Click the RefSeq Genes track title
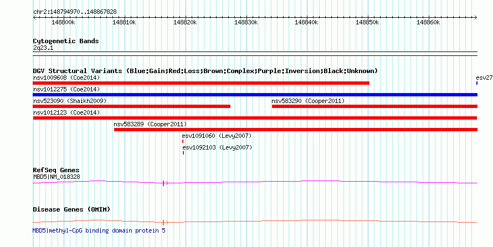The width and height of the screenshot is (493, 247). coord(56,171)
